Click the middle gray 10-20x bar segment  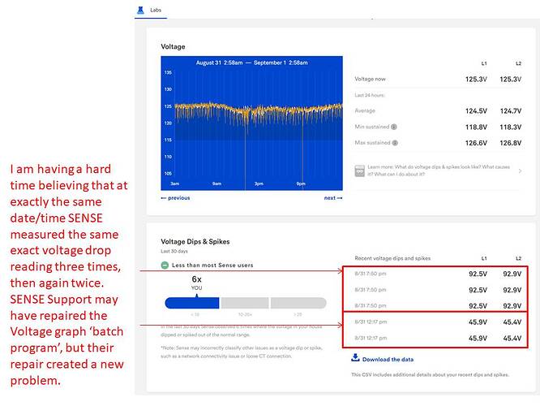pos(245,303)
